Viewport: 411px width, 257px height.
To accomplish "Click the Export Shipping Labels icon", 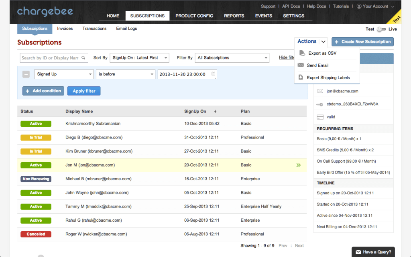I will (301, 78).
